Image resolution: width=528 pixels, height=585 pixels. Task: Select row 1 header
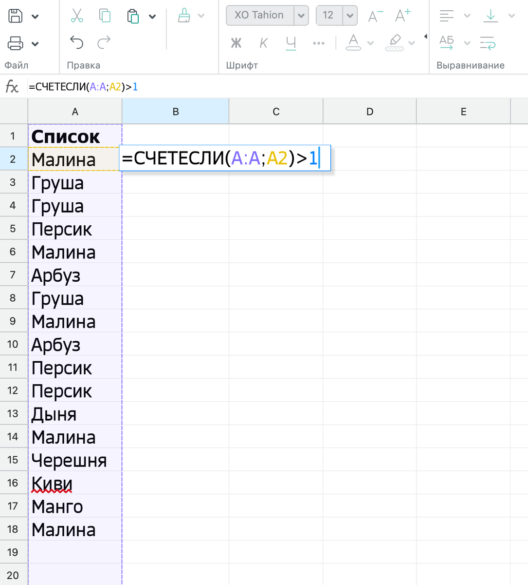tap(14, 136)
